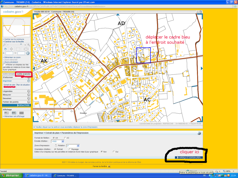The width and height of the screenshot is (238, 178).
Task: Open the Windows démarrer start menu
Action: coord(11,176)
